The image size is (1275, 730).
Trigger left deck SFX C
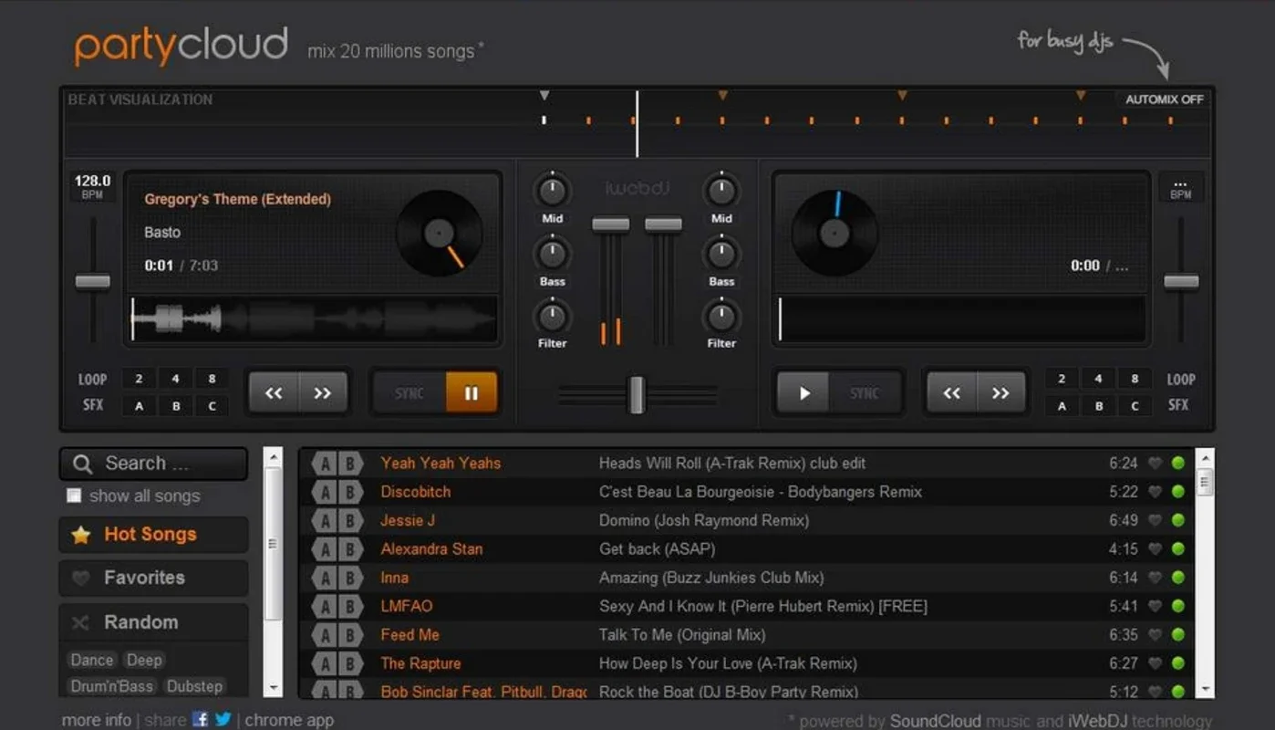(x=212, y=406)
